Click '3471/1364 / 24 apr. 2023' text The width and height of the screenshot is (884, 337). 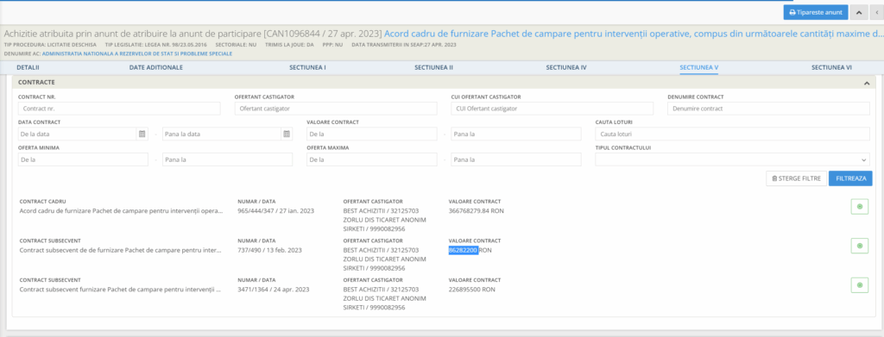274,290
